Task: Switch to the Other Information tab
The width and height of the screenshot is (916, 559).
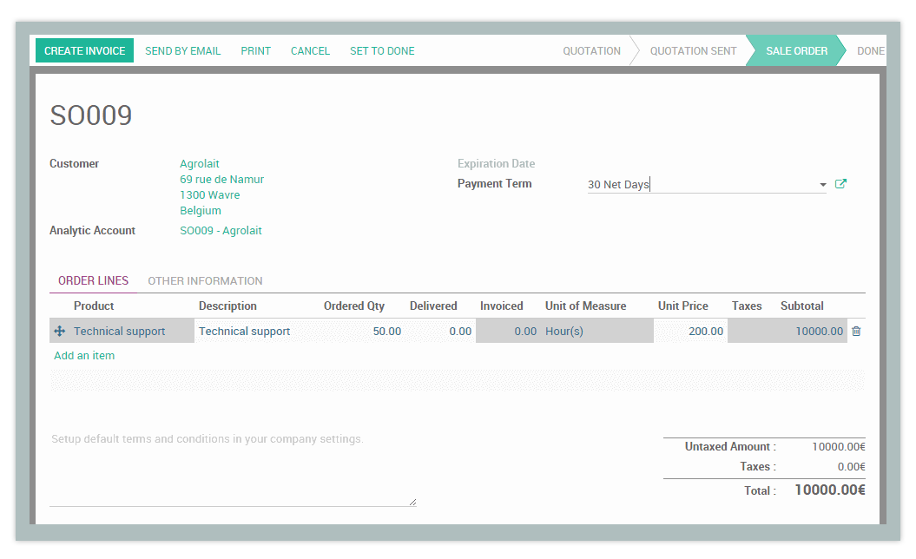Action: pyautogui.click(x=205, y=280)
